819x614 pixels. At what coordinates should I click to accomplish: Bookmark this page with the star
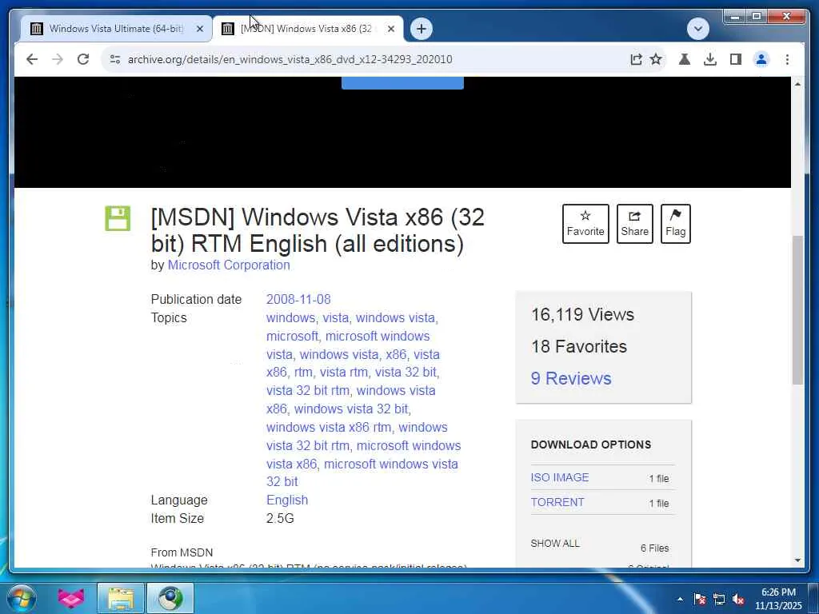point(656,59)
